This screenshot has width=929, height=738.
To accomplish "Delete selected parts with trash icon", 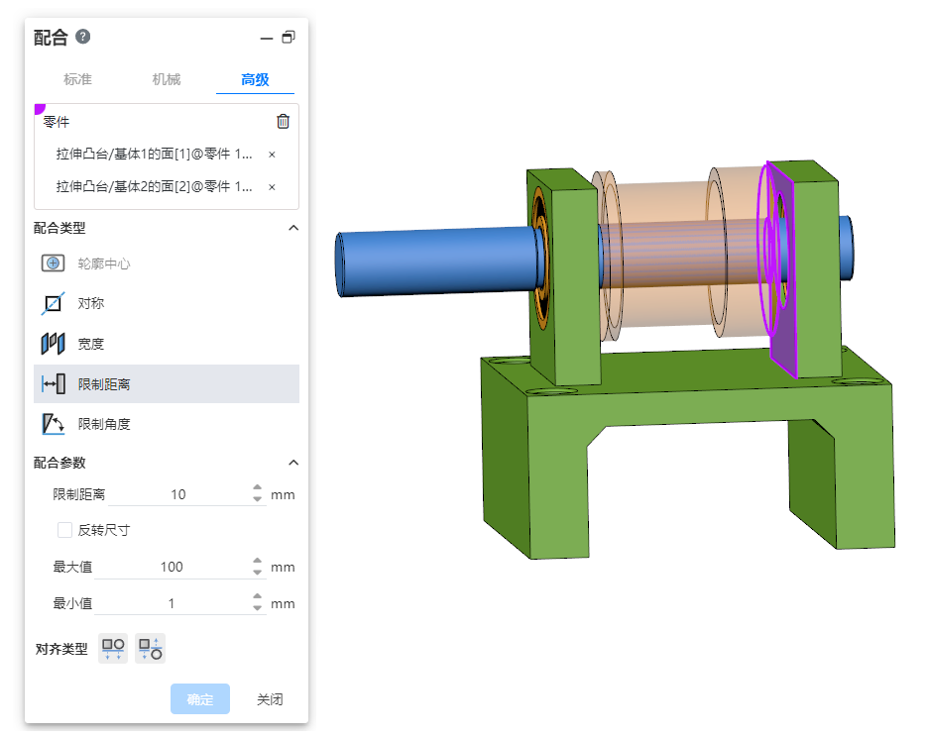I will click(283, 122).
